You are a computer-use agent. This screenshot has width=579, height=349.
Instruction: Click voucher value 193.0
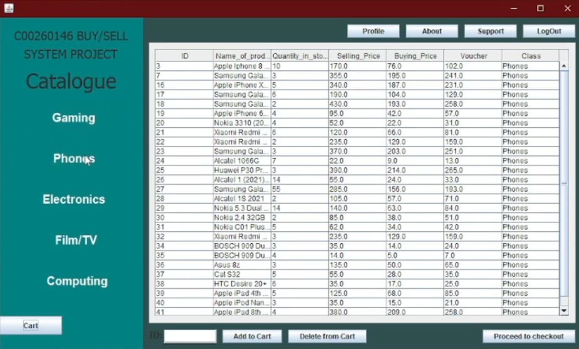tap(473, 189)
